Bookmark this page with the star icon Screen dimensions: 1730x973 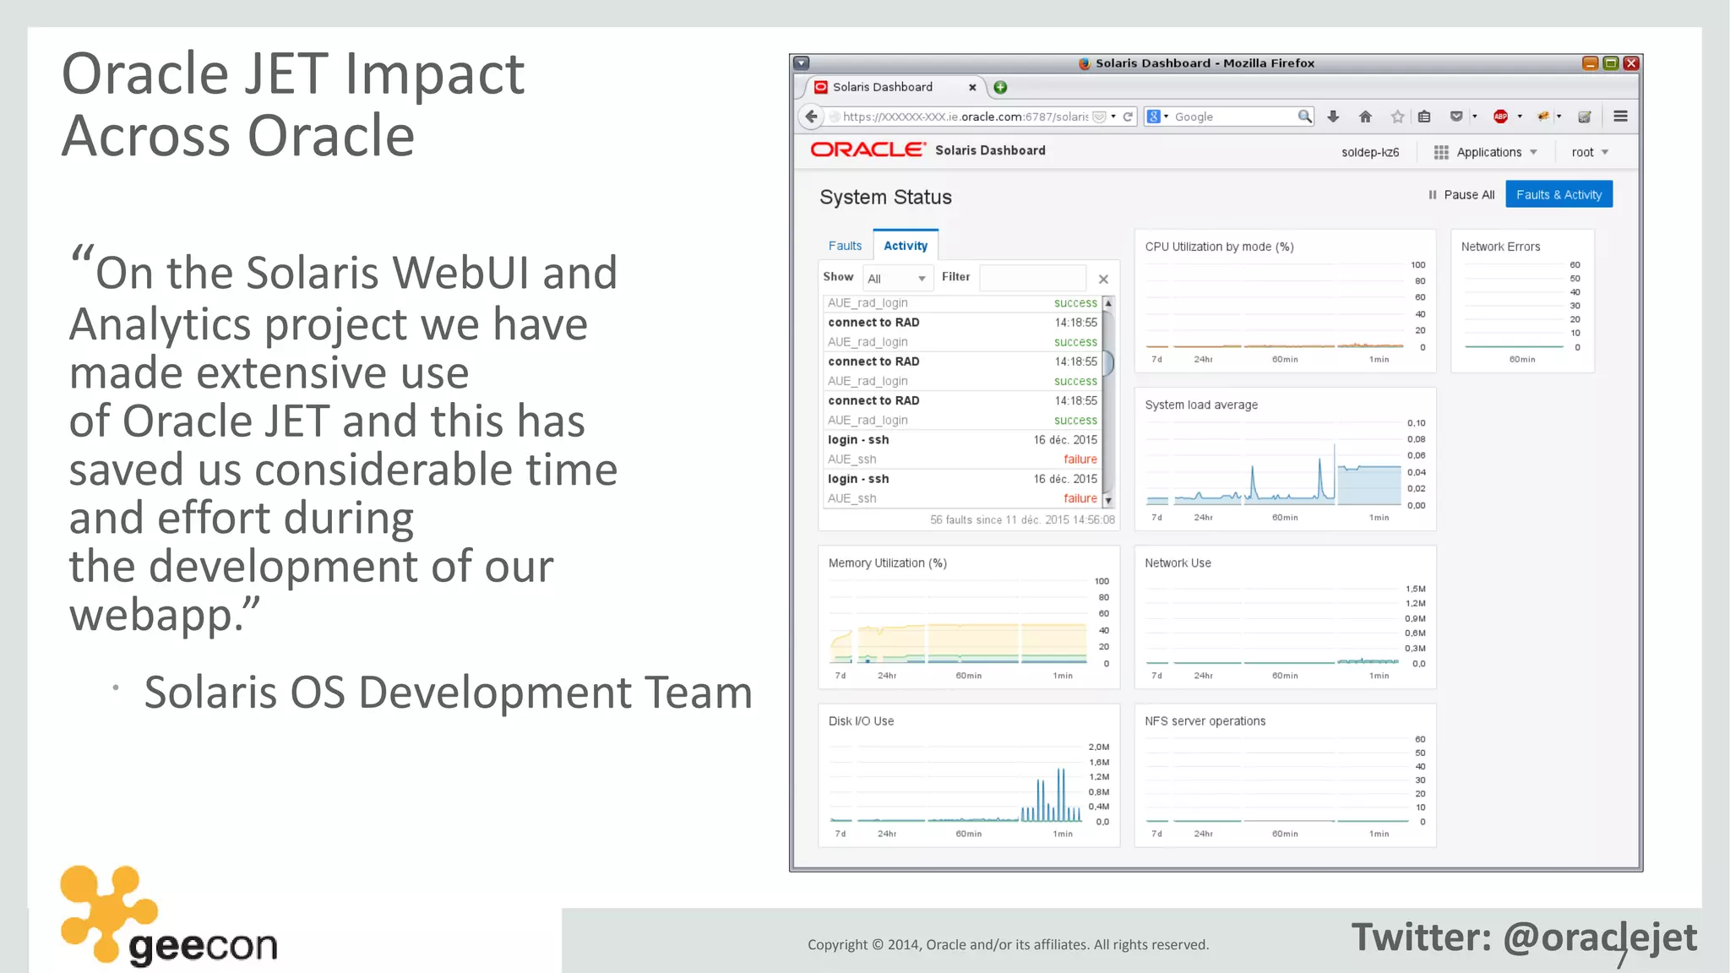[x=1397, y=117]
